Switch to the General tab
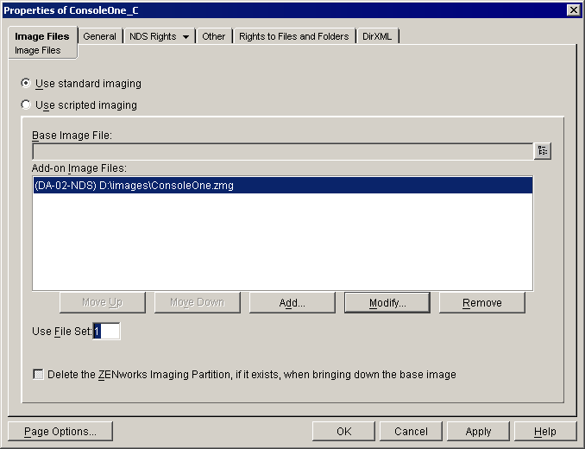585x449 pixels. click(x=99, y=36)
